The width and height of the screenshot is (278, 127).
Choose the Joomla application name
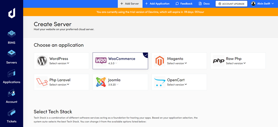[x=114, y=80]
